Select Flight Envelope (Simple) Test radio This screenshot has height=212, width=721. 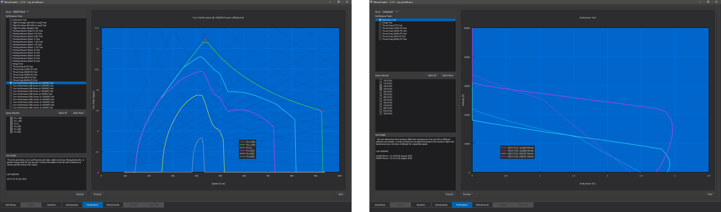point(11,28)
